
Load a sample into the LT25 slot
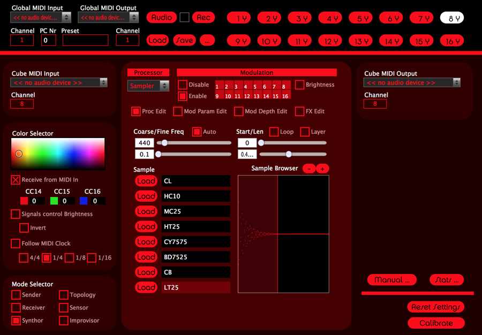[x=146, y=287]
